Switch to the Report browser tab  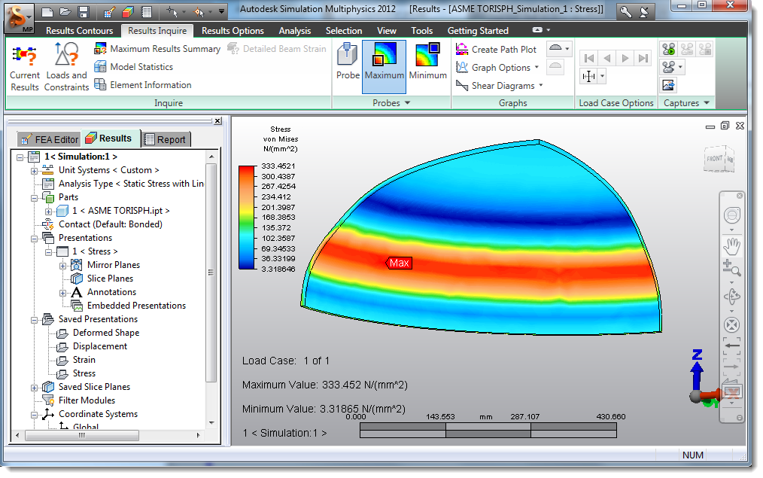click(x=166, y=139)
